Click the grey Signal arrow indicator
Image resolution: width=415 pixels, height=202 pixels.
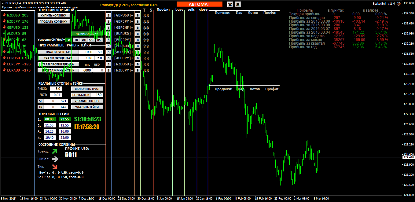tap(55, 159)
